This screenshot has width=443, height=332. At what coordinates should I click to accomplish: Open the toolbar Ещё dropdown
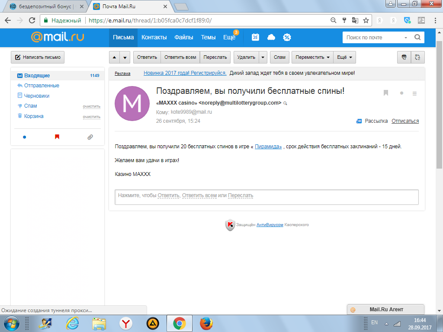(x=344, y=57)
